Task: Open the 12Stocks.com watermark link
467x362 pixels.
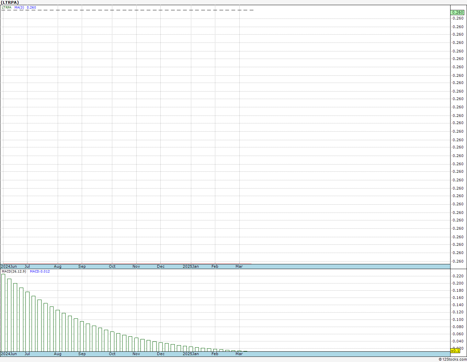Action: tap(453, 359)
